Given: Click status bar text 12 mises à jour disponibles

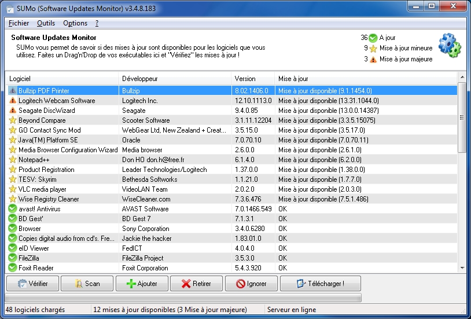Looking at the screenshot, I should pos(170,310).
